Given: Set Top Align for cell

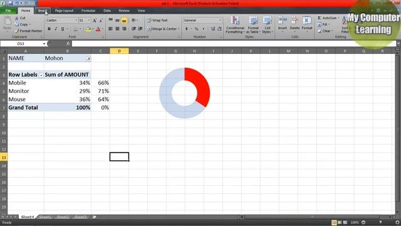Looking at the screenshot, I should point(110,20).
